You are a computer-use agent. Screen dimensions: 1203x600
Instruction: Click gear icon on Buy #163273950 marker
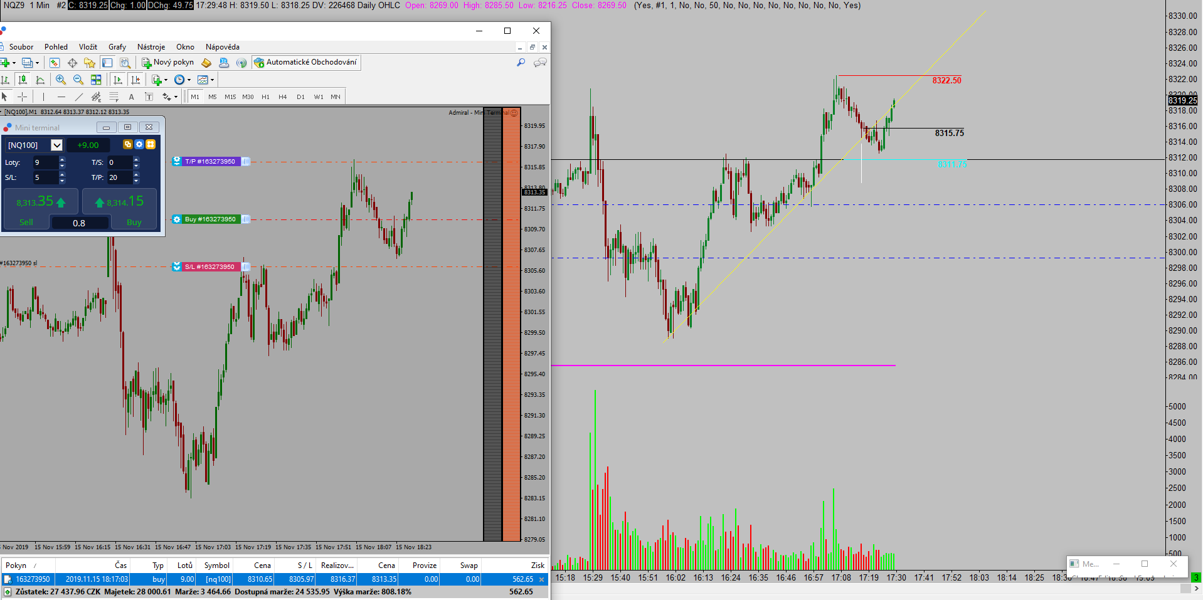pyautogui.click(x=177, y=219)
